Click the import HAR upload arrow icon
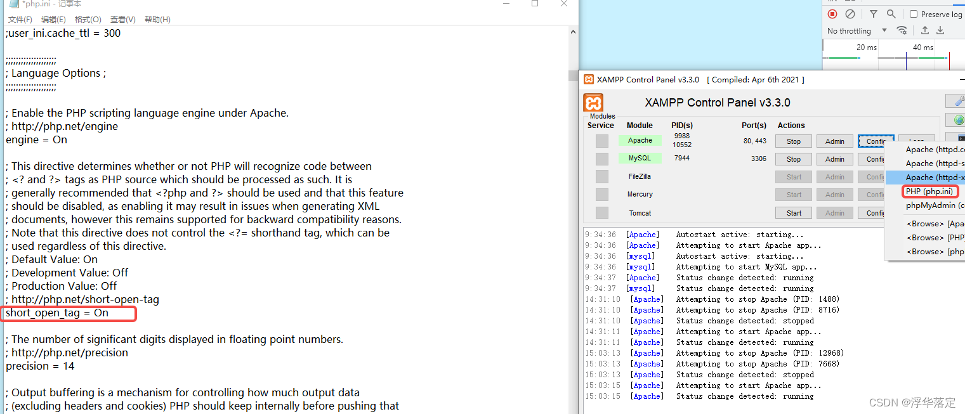The image size is (965, 414). [925, 30]
